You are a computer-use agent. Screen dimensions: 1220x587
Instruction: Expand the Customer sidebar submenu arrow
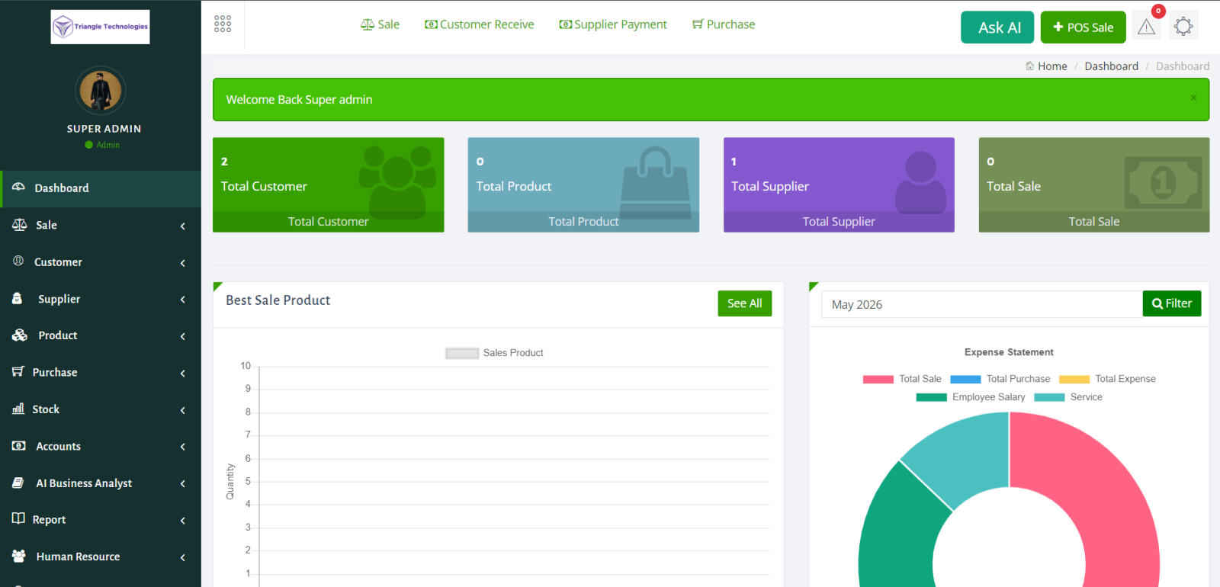183,263
